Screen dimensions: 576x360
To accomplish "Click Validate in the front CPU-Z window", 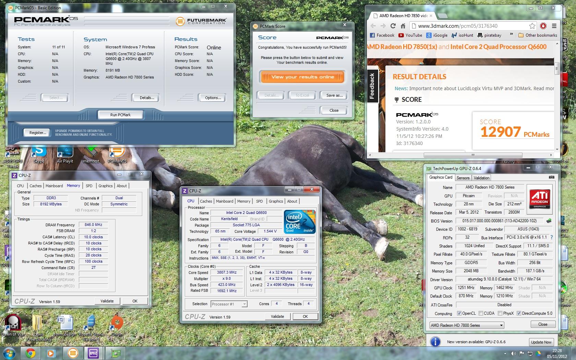I will (x=277, y=316).
